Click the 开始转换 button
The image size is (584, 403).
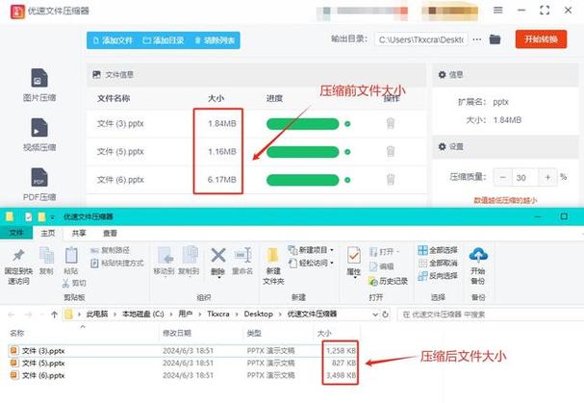[541, 39]
